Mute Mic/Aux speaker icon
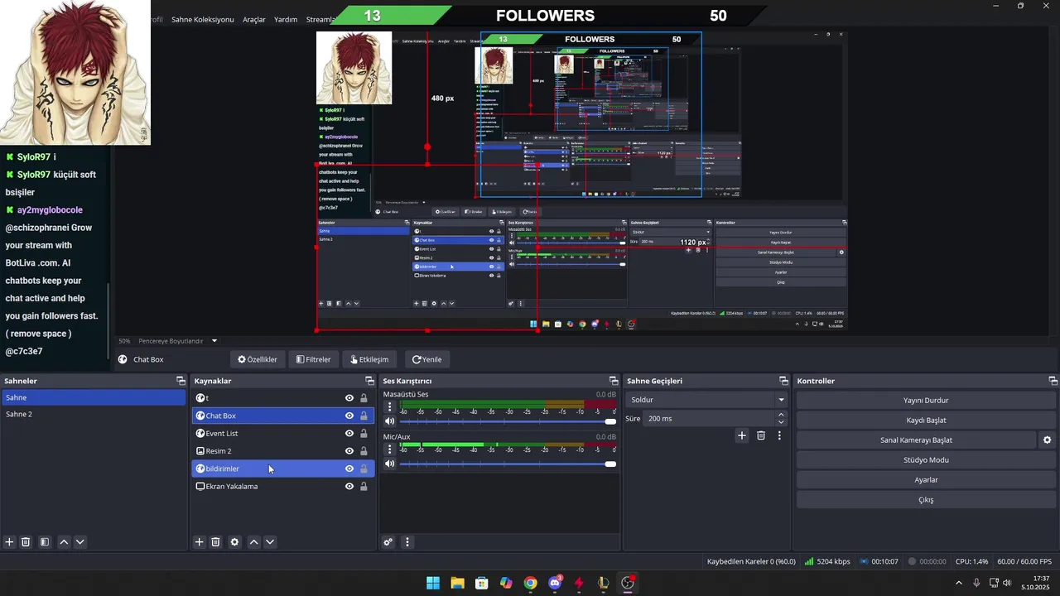This screenshot has height=596, width=1060. click(x=389, y=464)
